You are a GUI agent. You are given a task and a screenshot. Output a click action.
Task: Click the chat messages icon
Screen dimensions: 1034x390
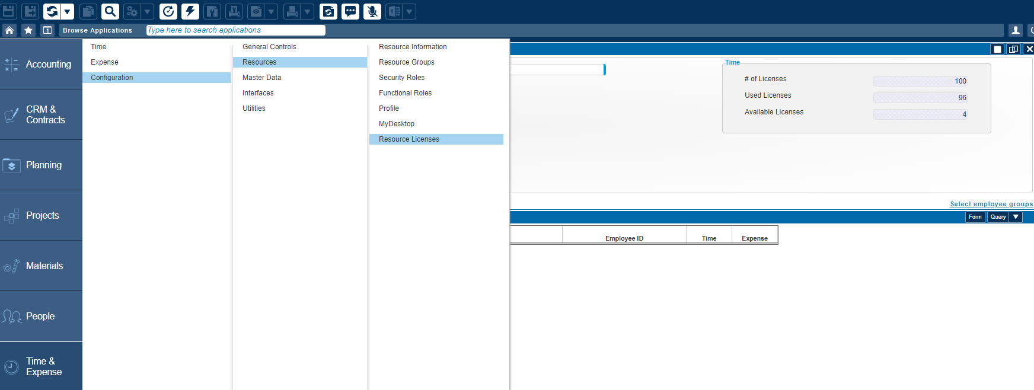(350, 11)
